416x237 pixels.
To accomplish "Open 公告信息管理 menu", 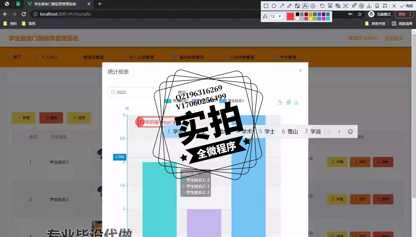I will point(239,57).
